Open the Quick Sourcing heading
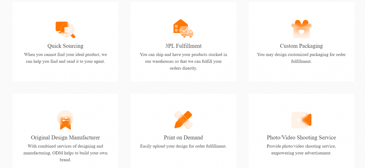 [66, 46]
